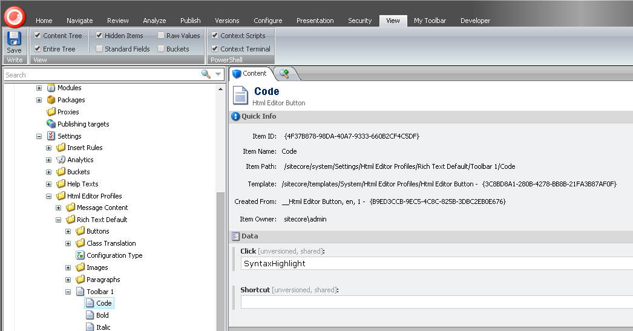
Task: Click the Save disk icon
Action: point(14,39)
